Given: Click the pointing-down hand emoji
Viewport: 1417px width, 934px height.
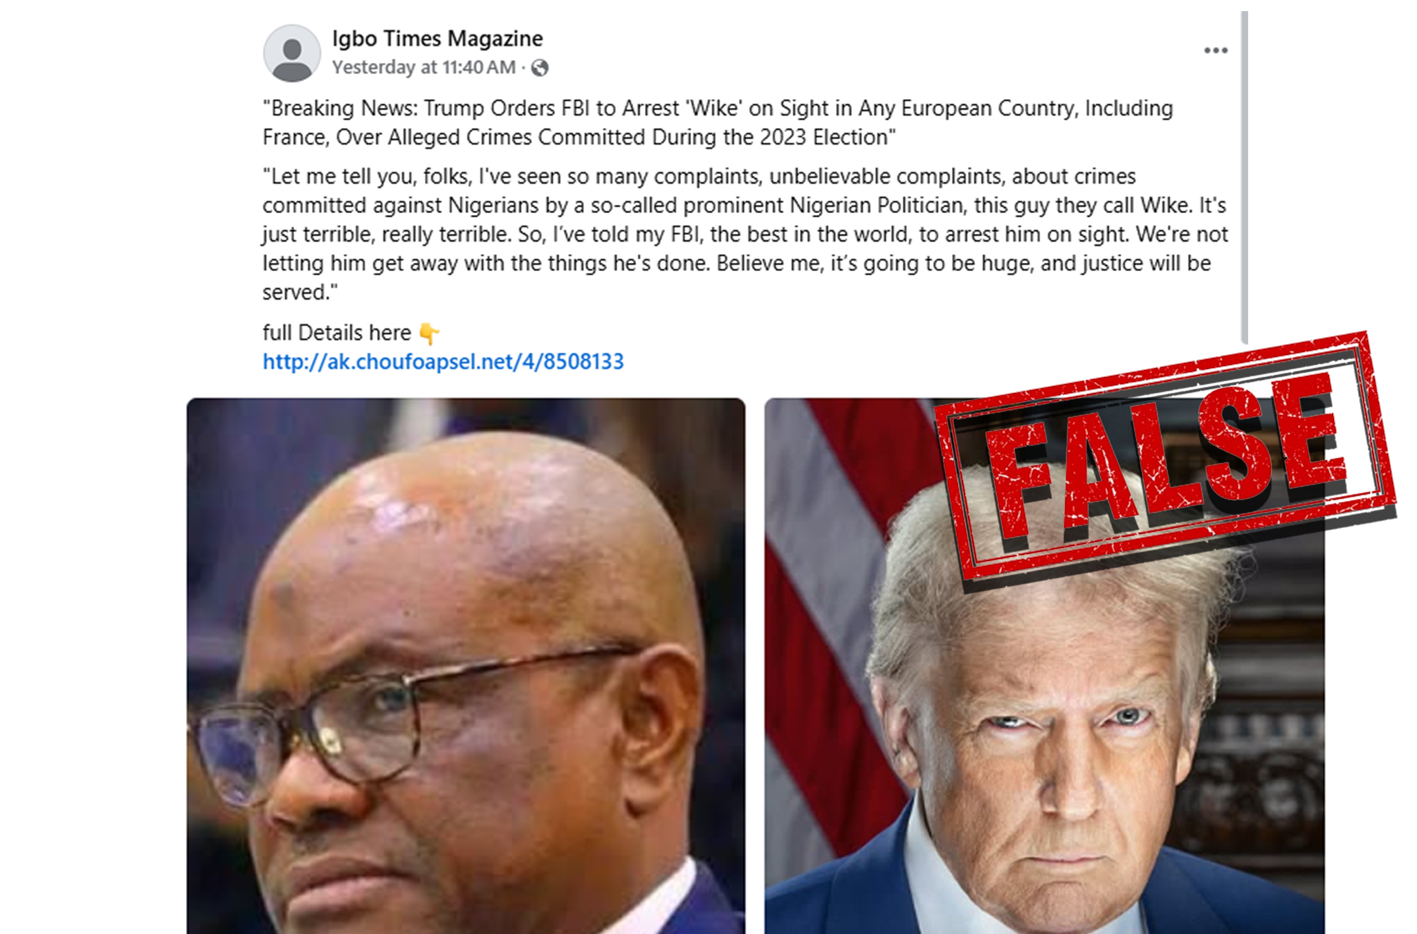Looking at the screenshot, I should [429, 333].
